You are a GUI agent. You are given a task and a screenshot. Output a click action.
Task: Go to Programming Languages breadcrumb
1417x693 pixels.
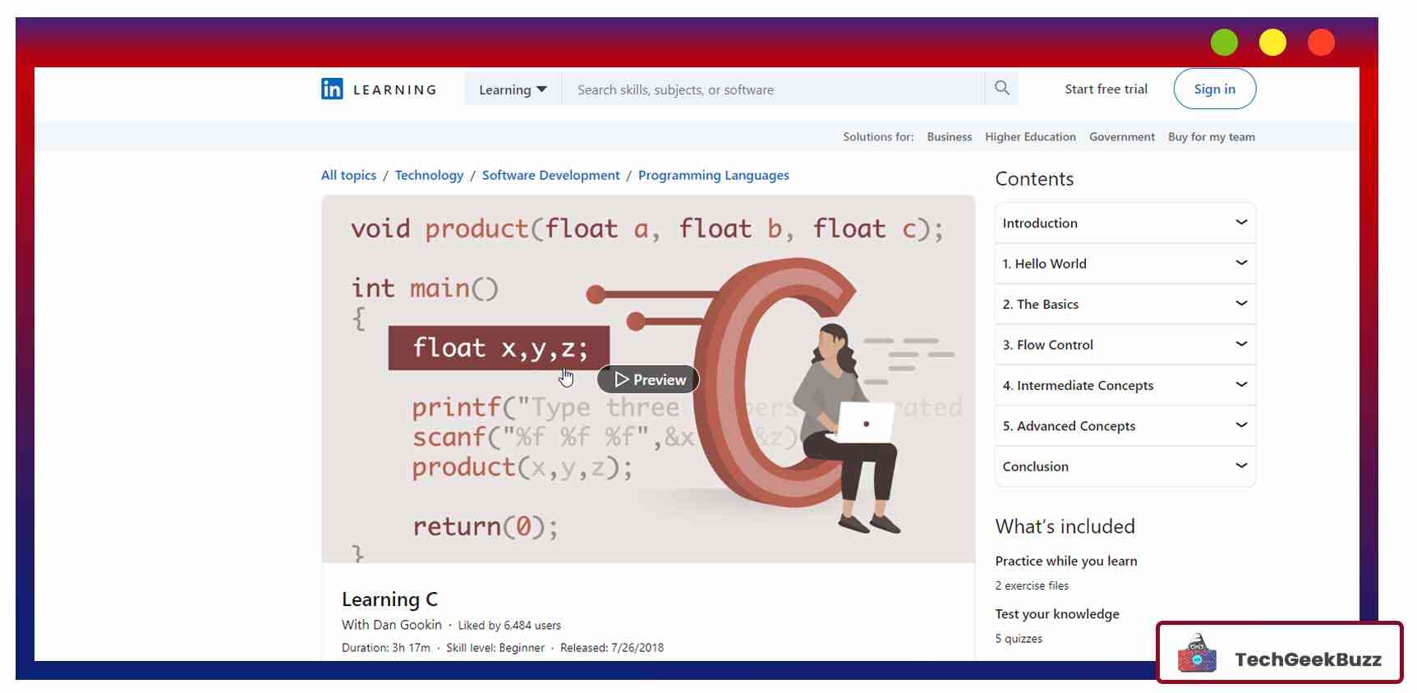click(x=713, y=175)
